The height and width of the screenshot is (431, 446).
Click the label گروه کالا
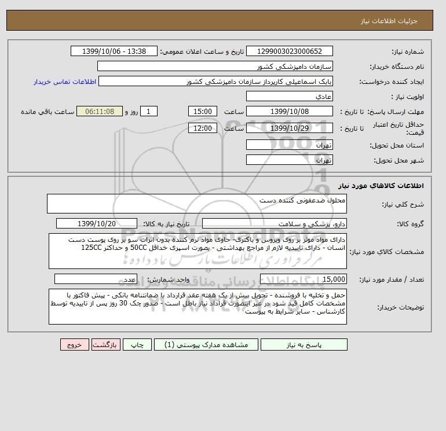coord(410,224)
